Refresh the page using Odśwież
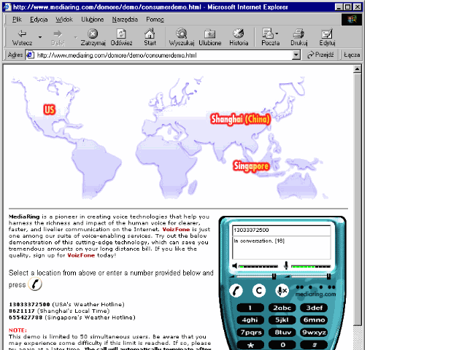Viewport: 467px width, 350px height. coord(121,37)
